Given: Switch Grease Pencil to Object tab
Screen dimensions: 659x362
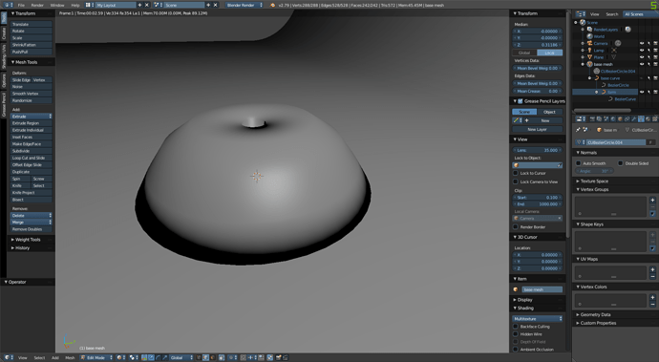Looking at the screenshot, I should 550,112.
